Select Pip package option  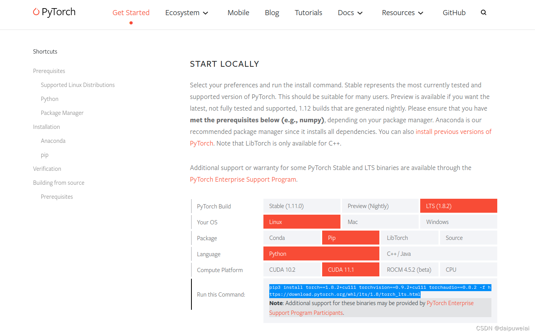tap(351, 238)
